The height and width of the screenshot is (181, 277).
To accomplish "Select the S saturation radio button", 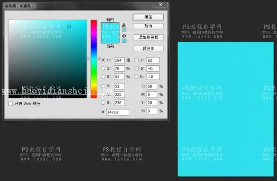I will 103,68.
